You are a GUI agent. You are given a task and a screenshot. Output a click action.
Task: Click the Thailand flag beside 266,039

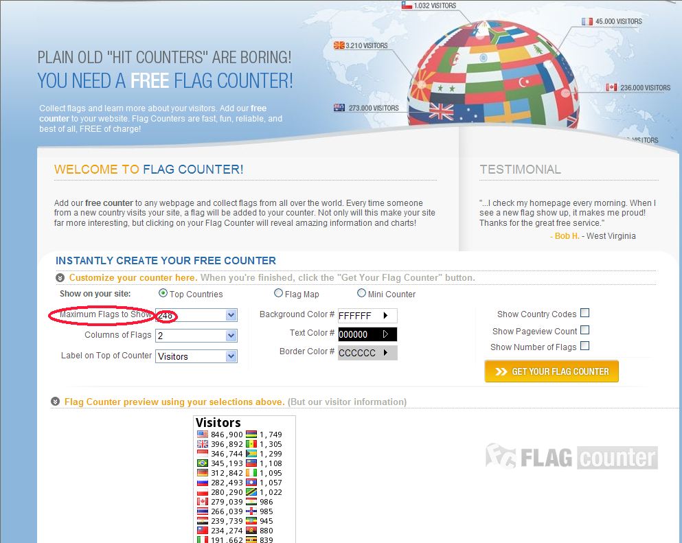(202, 511)
